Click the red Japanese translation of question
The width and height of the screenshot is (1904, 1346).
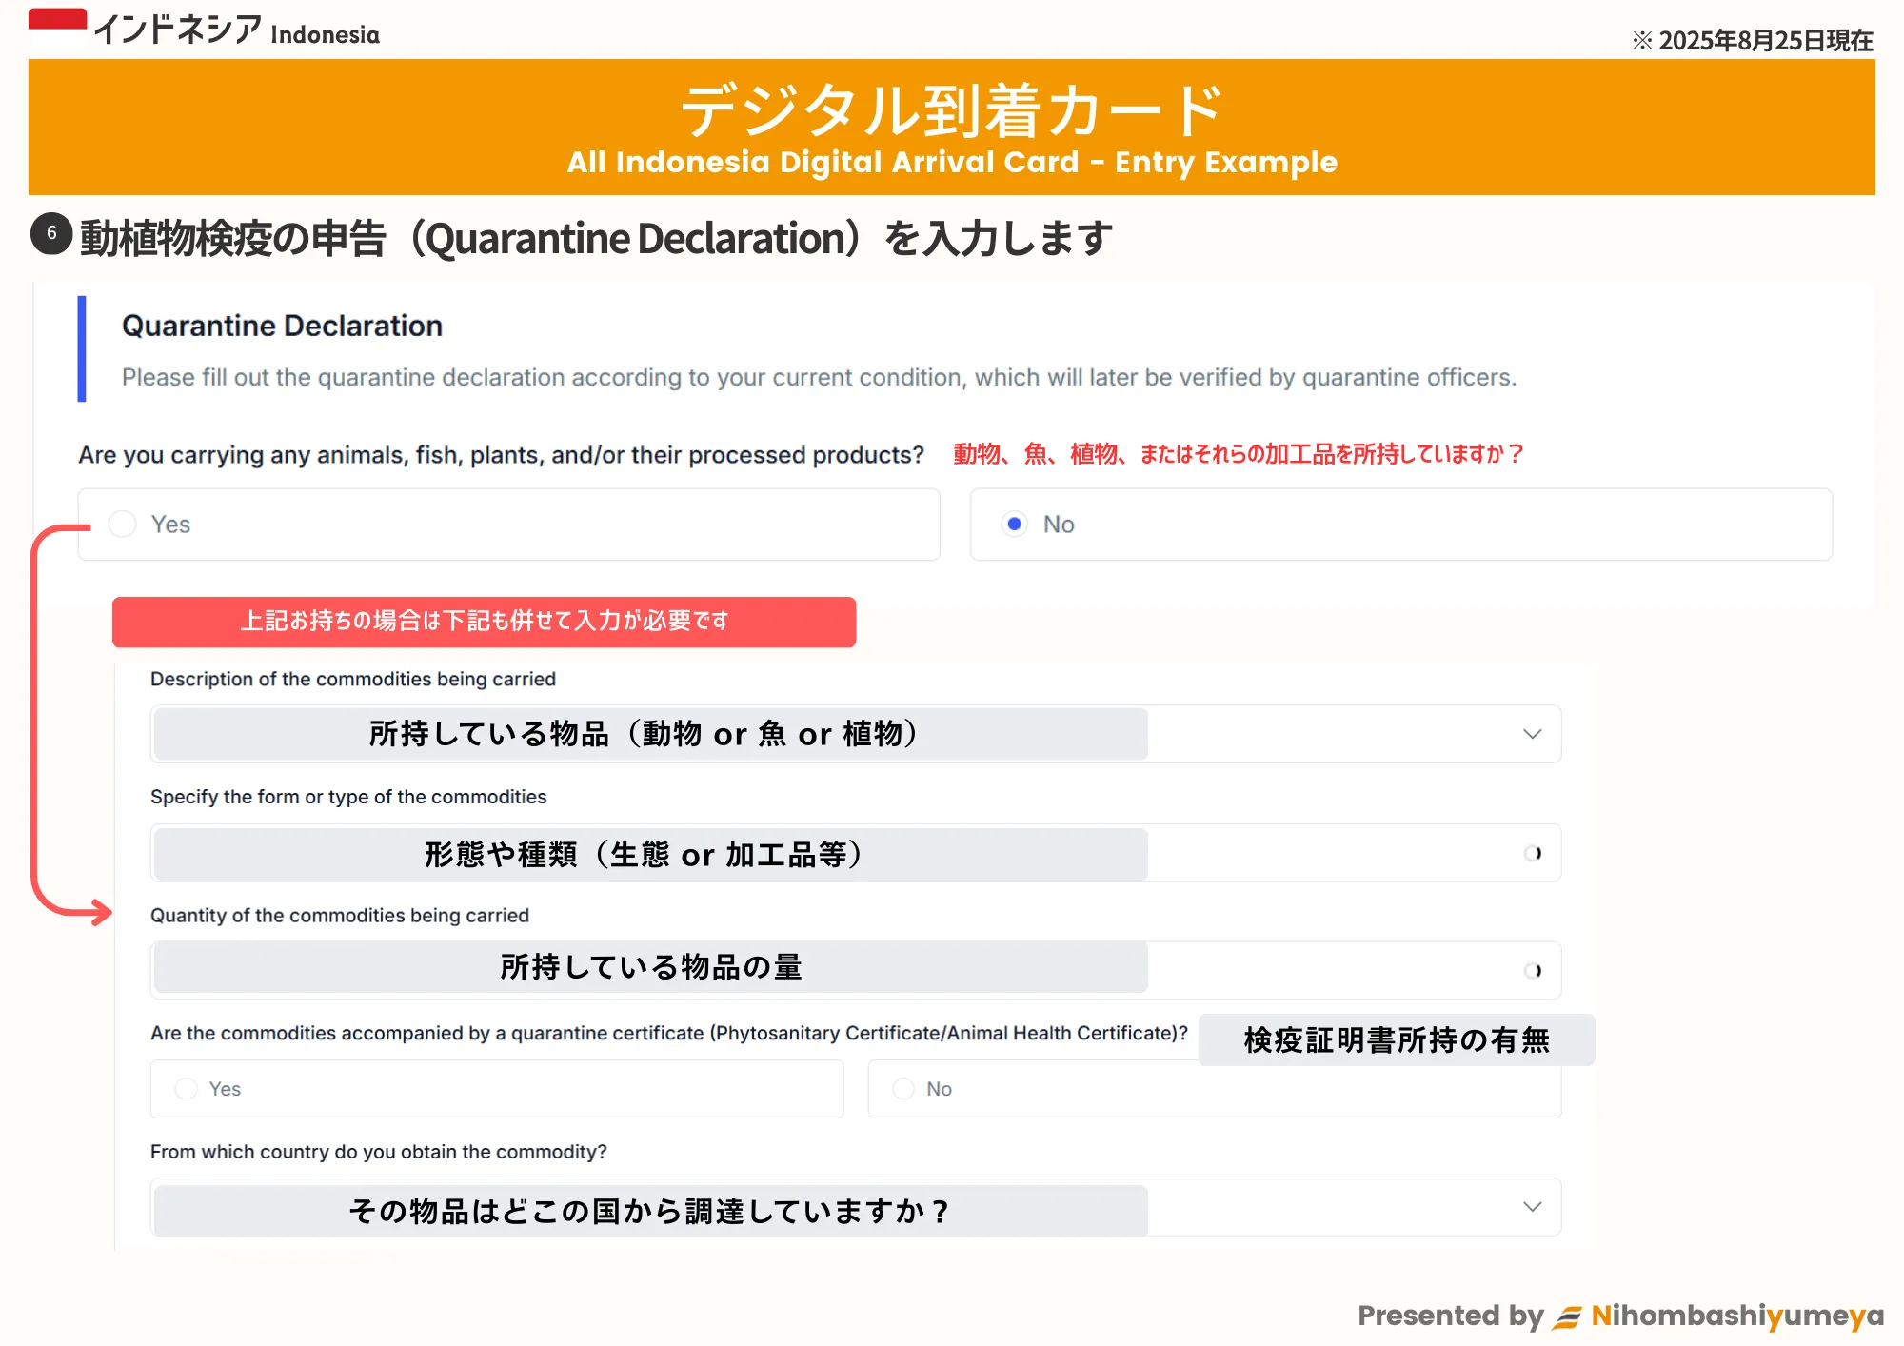click(1238, 454)
